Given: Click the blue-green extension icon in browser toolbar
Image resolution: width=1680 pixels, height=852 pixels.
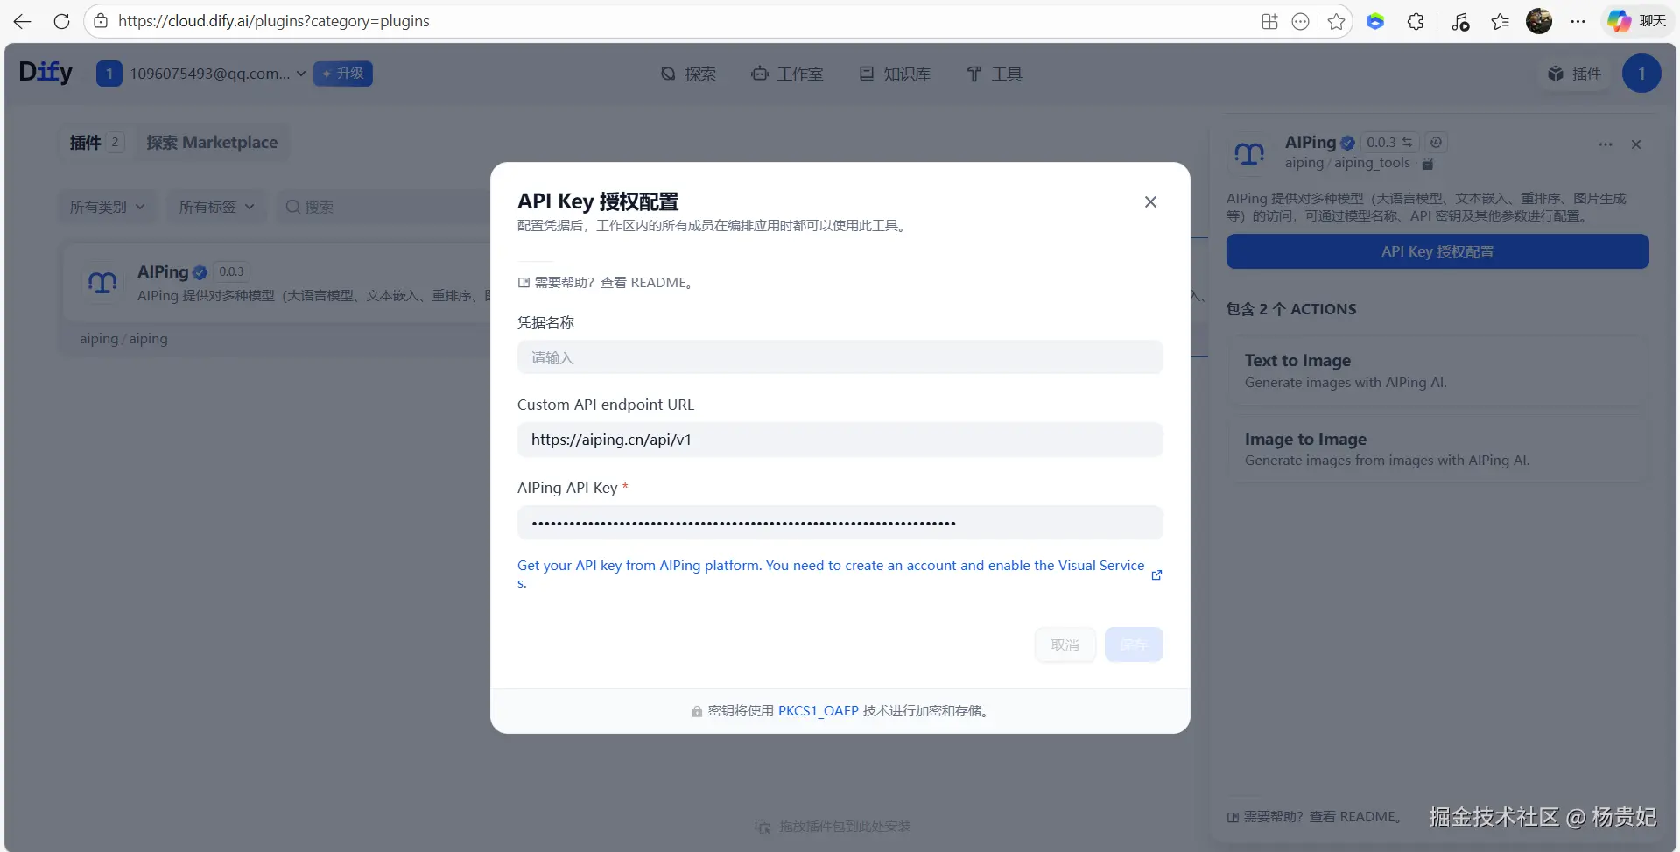Looking at the screenshot, I should [x=1375, y=21].
